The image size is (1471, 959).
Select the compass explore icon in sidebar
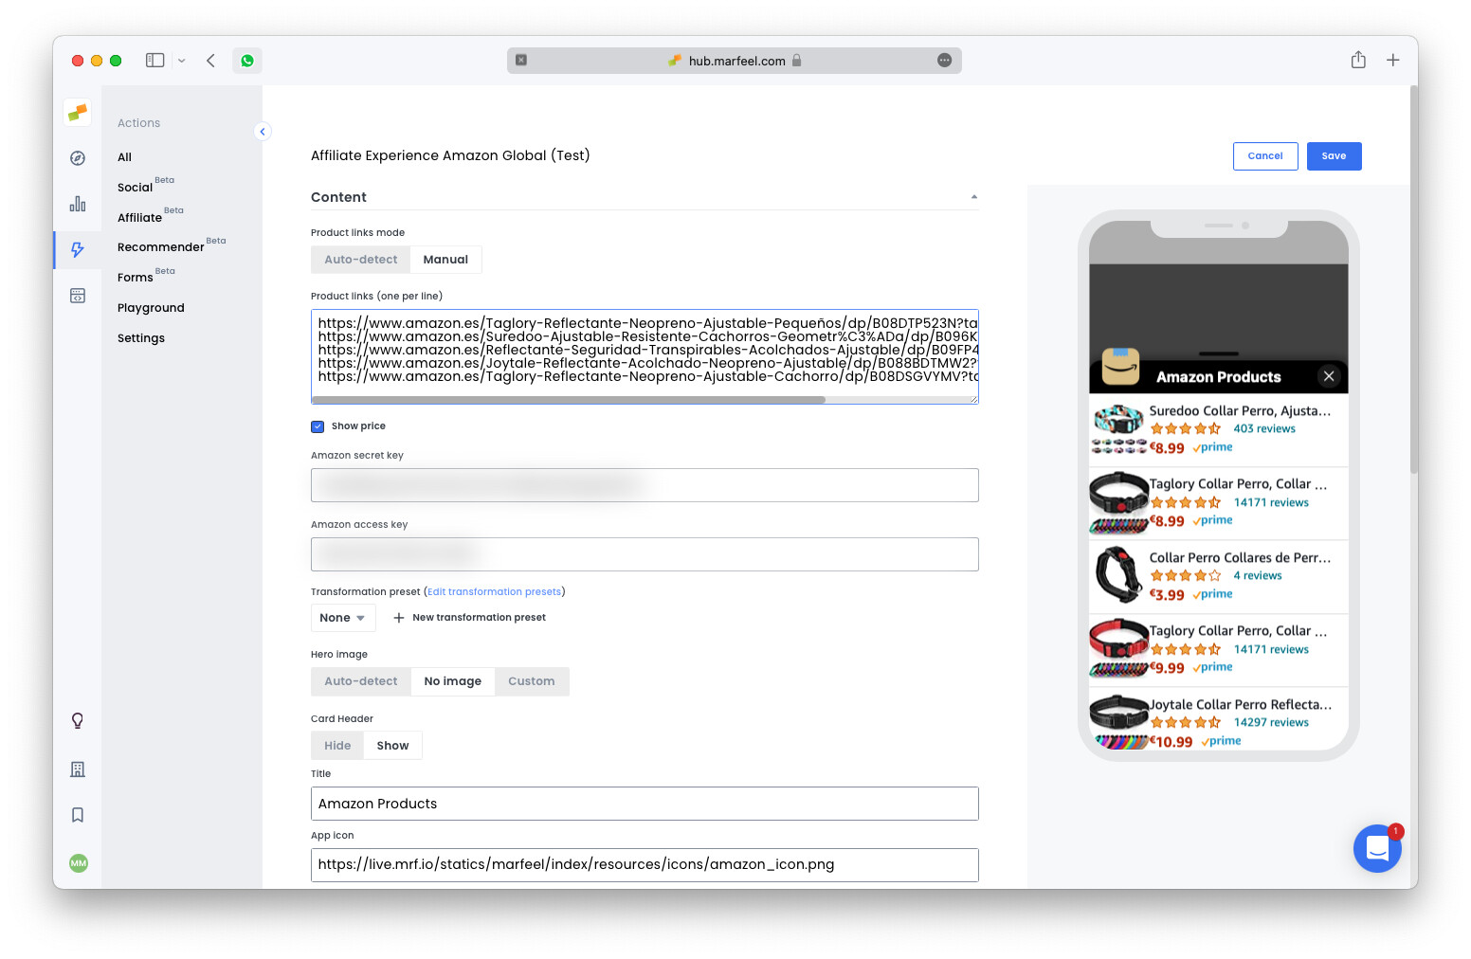(77, 158)
